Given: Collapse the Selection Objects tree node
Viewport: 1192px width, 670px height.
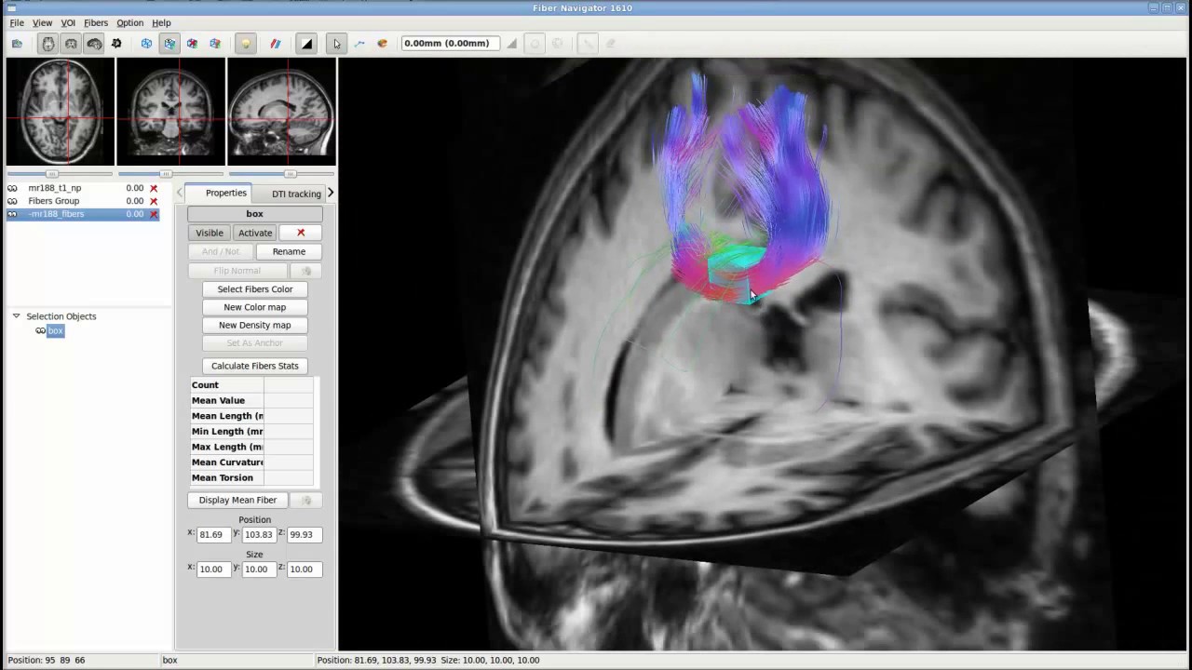Looking at the screenshot, I should pyautogui.click(x=16, y=316).
